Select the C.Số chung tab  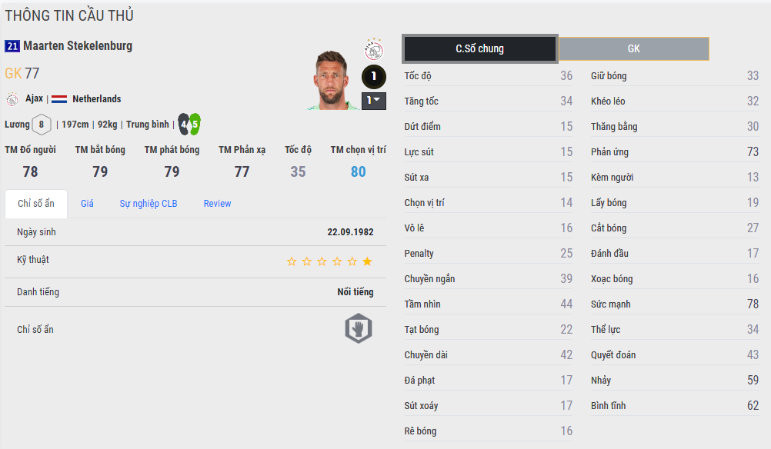[x=479, y=48]
